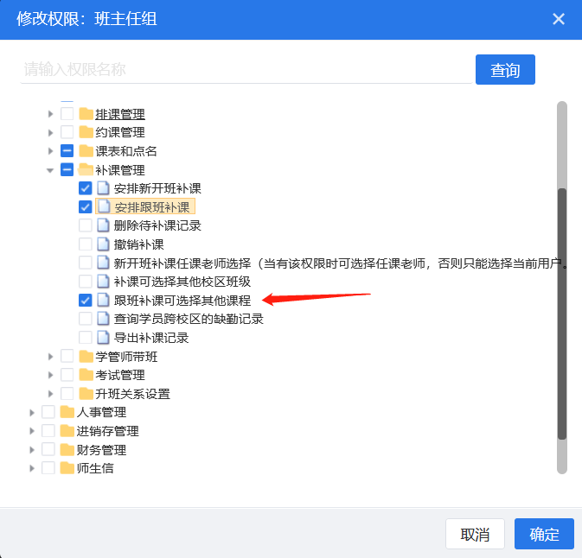Expand the 学管师带班 node
The image size is (582, 558).
point(50,357)
